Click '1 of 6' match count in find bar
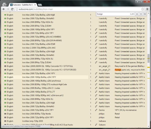This screenshot has height=129, width=151. [x=132, y=14]
